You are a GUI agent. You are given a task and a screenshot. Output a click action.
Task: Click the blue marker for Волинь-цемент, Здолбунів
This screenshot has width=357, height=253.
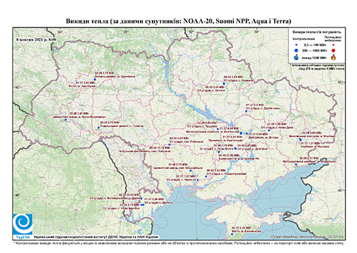95,79
